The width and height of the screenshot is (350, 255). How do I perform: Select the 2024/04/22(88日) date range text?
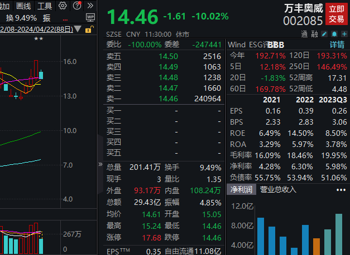36,30
